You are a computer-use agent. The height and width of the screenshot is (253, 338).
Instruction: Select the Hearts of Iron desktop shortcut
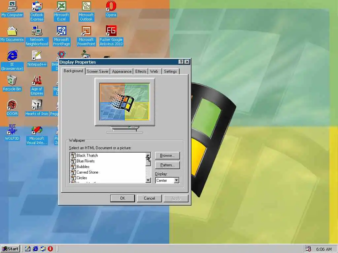37,108
